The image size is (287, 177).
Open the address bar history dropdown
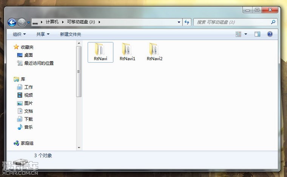[179, 22]
